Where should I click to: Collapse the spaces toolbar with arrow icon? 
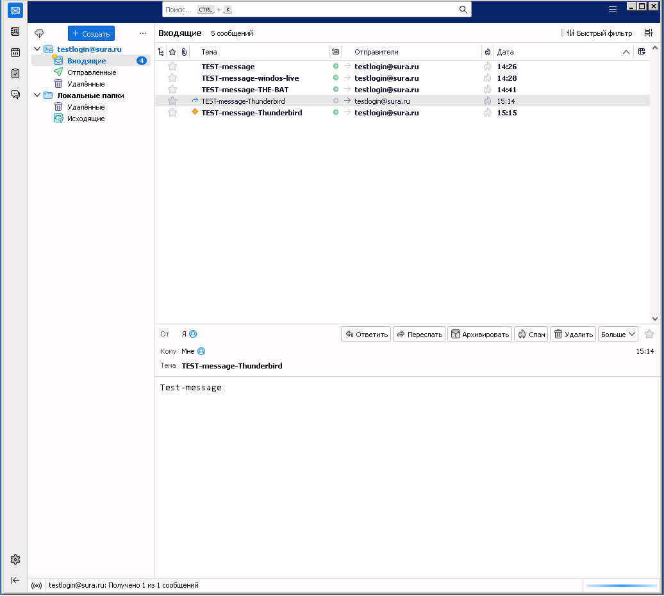coord(15,581)
